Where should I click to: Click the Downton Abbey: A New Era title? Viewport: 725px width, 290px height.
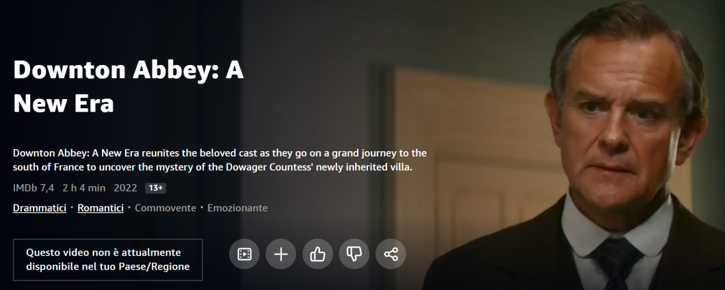tap(129, 86)
